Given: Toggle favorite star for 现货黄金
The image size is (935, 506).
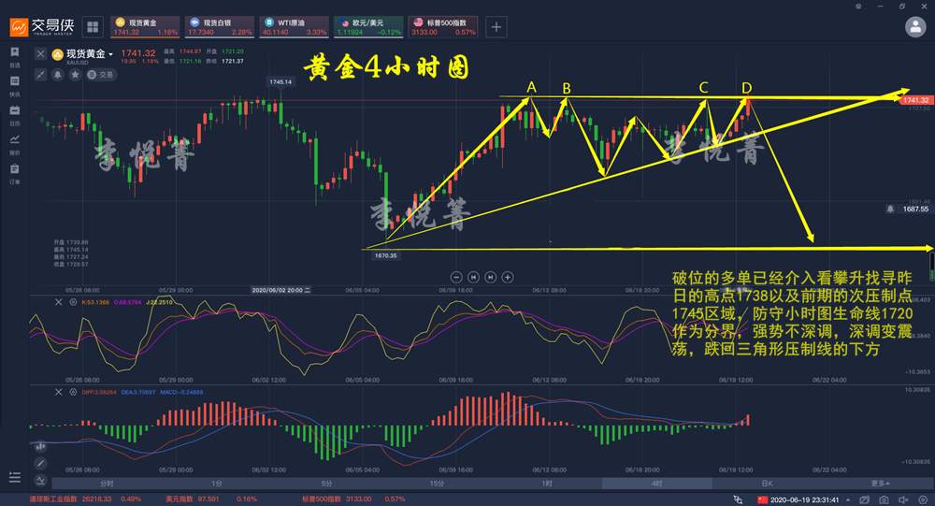Looking at the screenshot, I should tap(75, 75).
